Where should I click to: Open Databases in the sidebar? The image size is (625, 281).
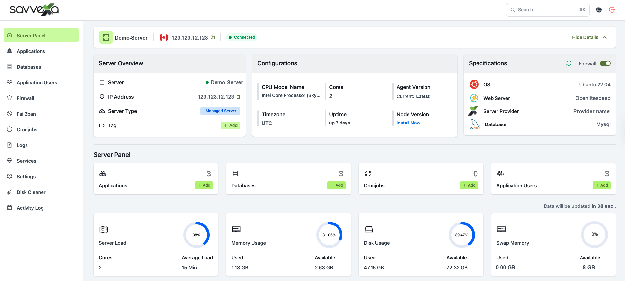coord(29,67)
